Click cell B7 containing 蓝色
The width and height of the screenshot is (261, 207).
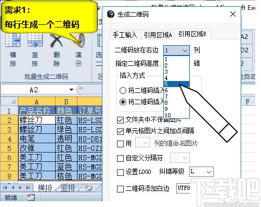(66, 167)
